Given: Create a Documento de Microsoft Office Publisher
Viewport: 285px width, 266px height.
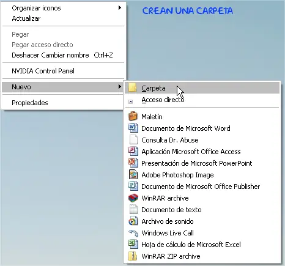Looking at the screenshot, I should [x=202, y=187].
